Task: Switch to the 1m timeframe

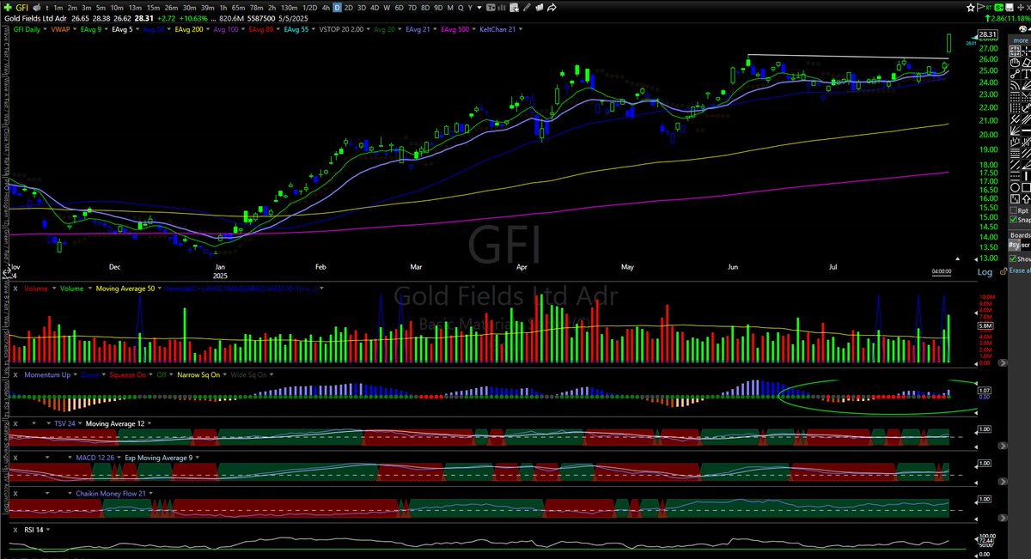Action: 58,7
